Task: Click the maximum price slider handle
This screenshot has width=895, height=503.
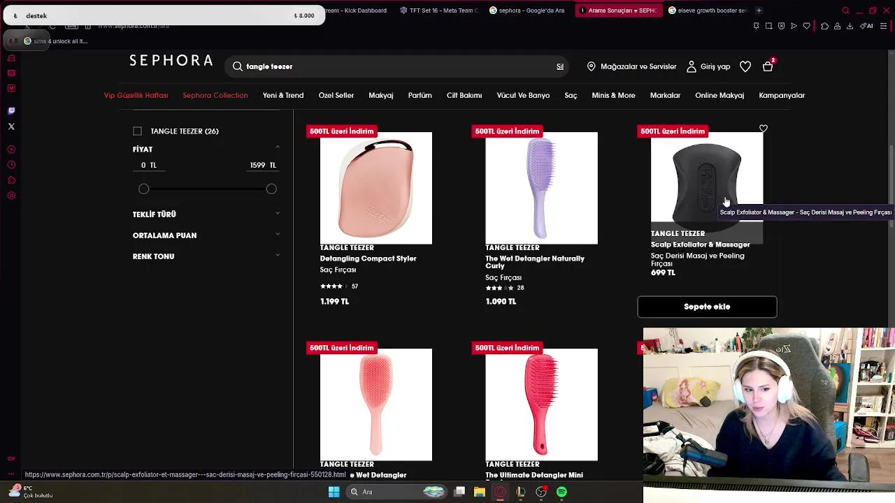Action: click(x=271, y=189)
